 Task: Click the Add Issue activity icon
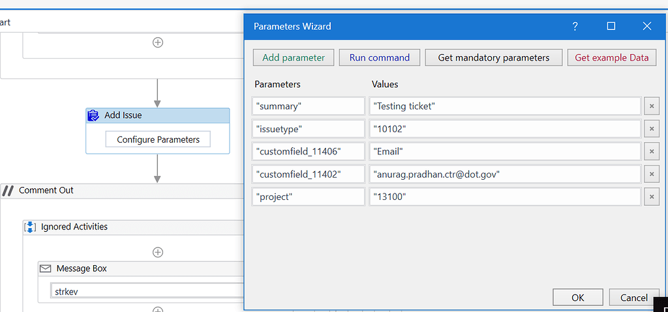93,115
